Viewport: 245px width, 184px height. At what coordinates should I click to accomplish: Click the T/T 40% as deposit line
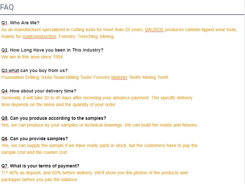click(x=94, y=173)
